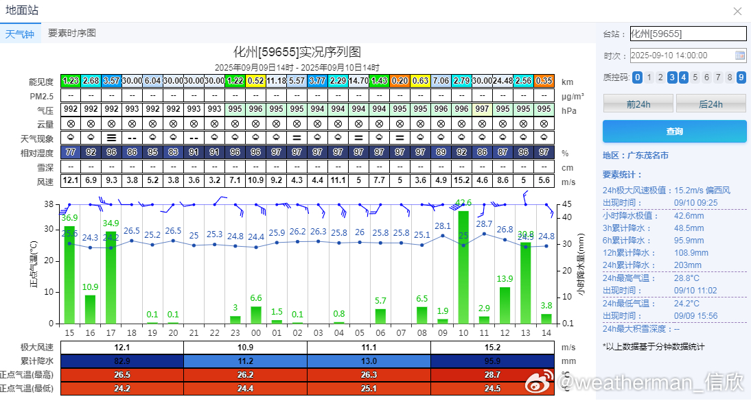Toggle quality code 6
This screenshot has width=751, height=401.
click(x=706, y=77)
